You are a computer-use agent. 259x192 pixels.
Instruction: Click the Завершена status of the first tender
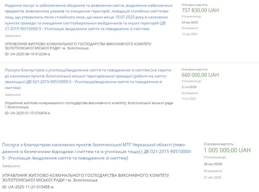[13, 35]
